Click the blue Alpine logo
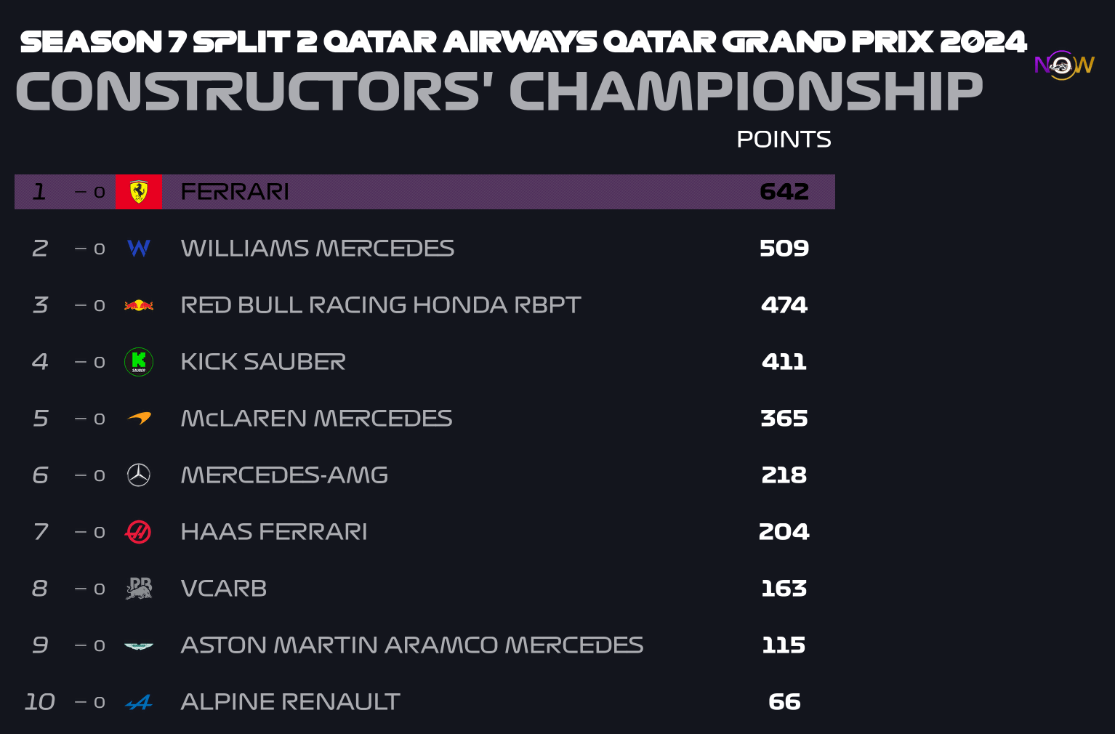1115x734 pixels. coord(139,702)
